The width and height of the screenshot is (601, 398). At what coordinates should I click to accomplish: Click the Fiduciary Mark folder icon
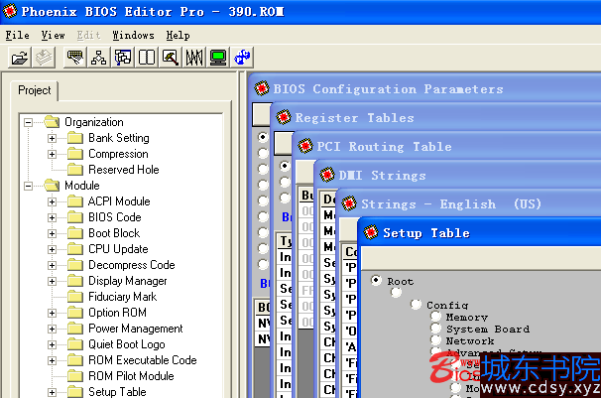point(75,297)
